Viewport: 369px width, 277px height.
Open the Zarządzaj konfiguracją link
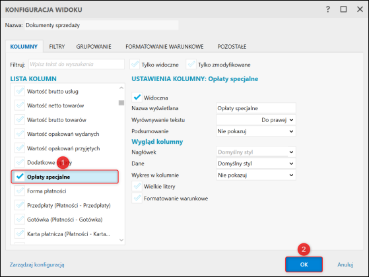click(37, 264)
